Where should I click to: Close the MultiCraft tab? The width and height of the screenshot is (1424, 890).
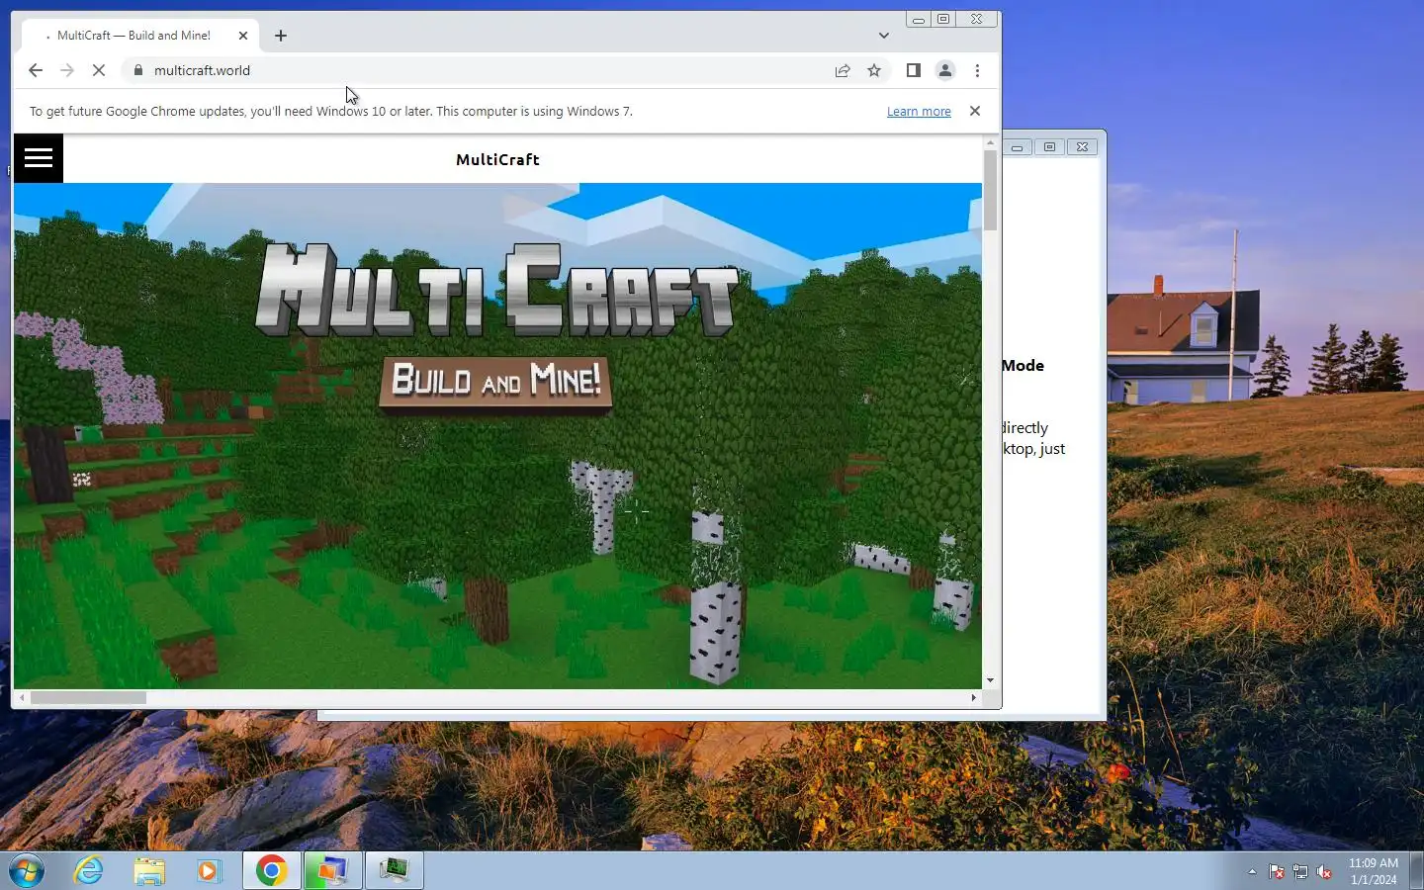[x=243, y=36]
